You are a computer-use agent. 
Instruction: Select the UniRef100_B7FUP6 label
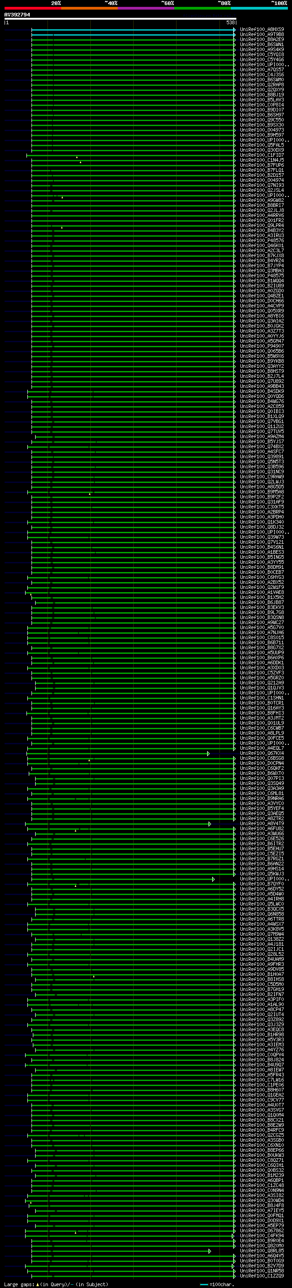(262, 165)
